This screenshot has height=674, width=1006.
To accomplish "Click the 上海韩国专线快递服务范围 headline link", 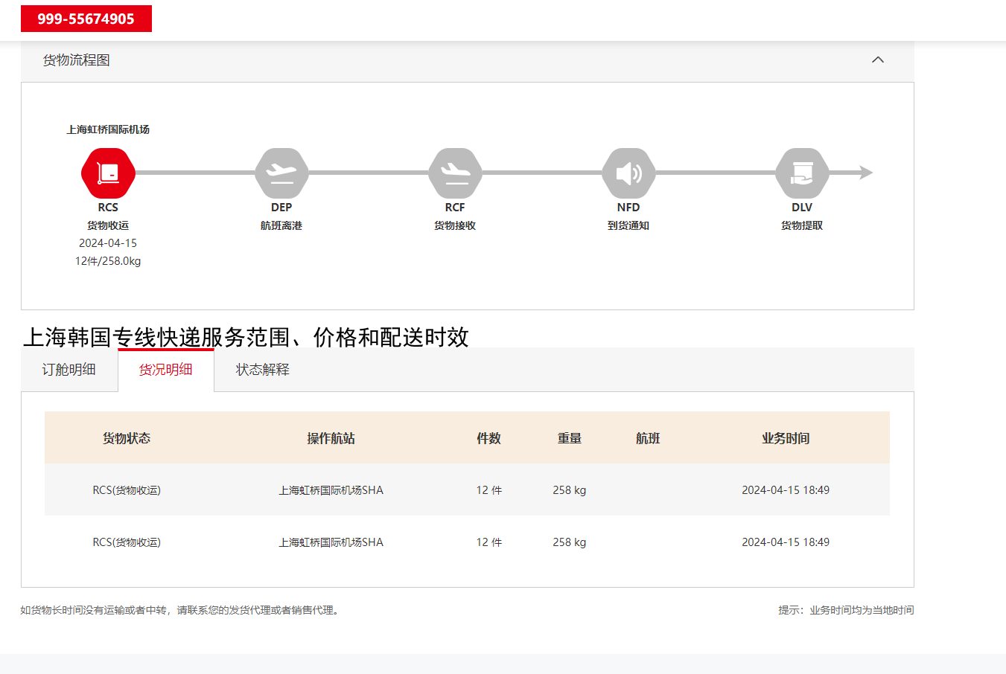I will [246, 337].
